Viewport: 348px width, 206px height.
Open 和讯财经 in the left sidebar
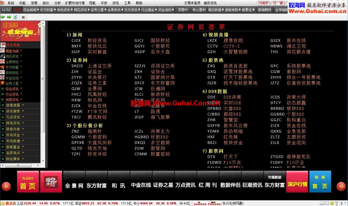point(12,73)
